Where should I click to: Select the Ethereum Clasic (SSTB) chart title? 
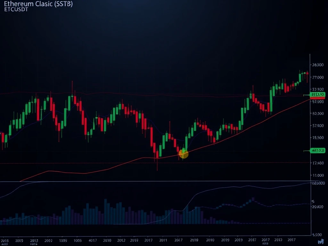(x=38, y=4)
